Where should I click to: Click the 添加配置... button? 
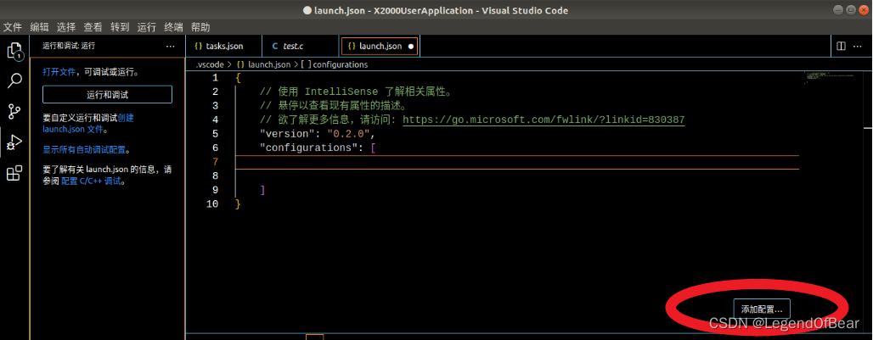[x=762, y=309]
